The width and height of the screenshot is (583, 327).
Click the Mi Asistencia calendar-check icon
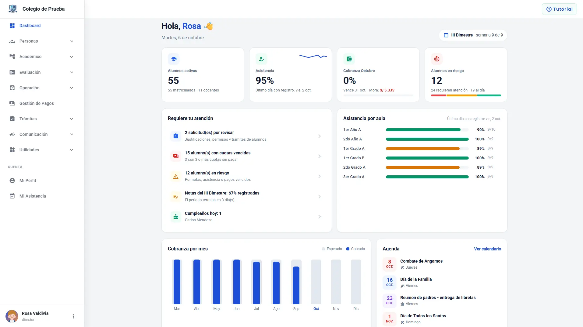(12, 196)
